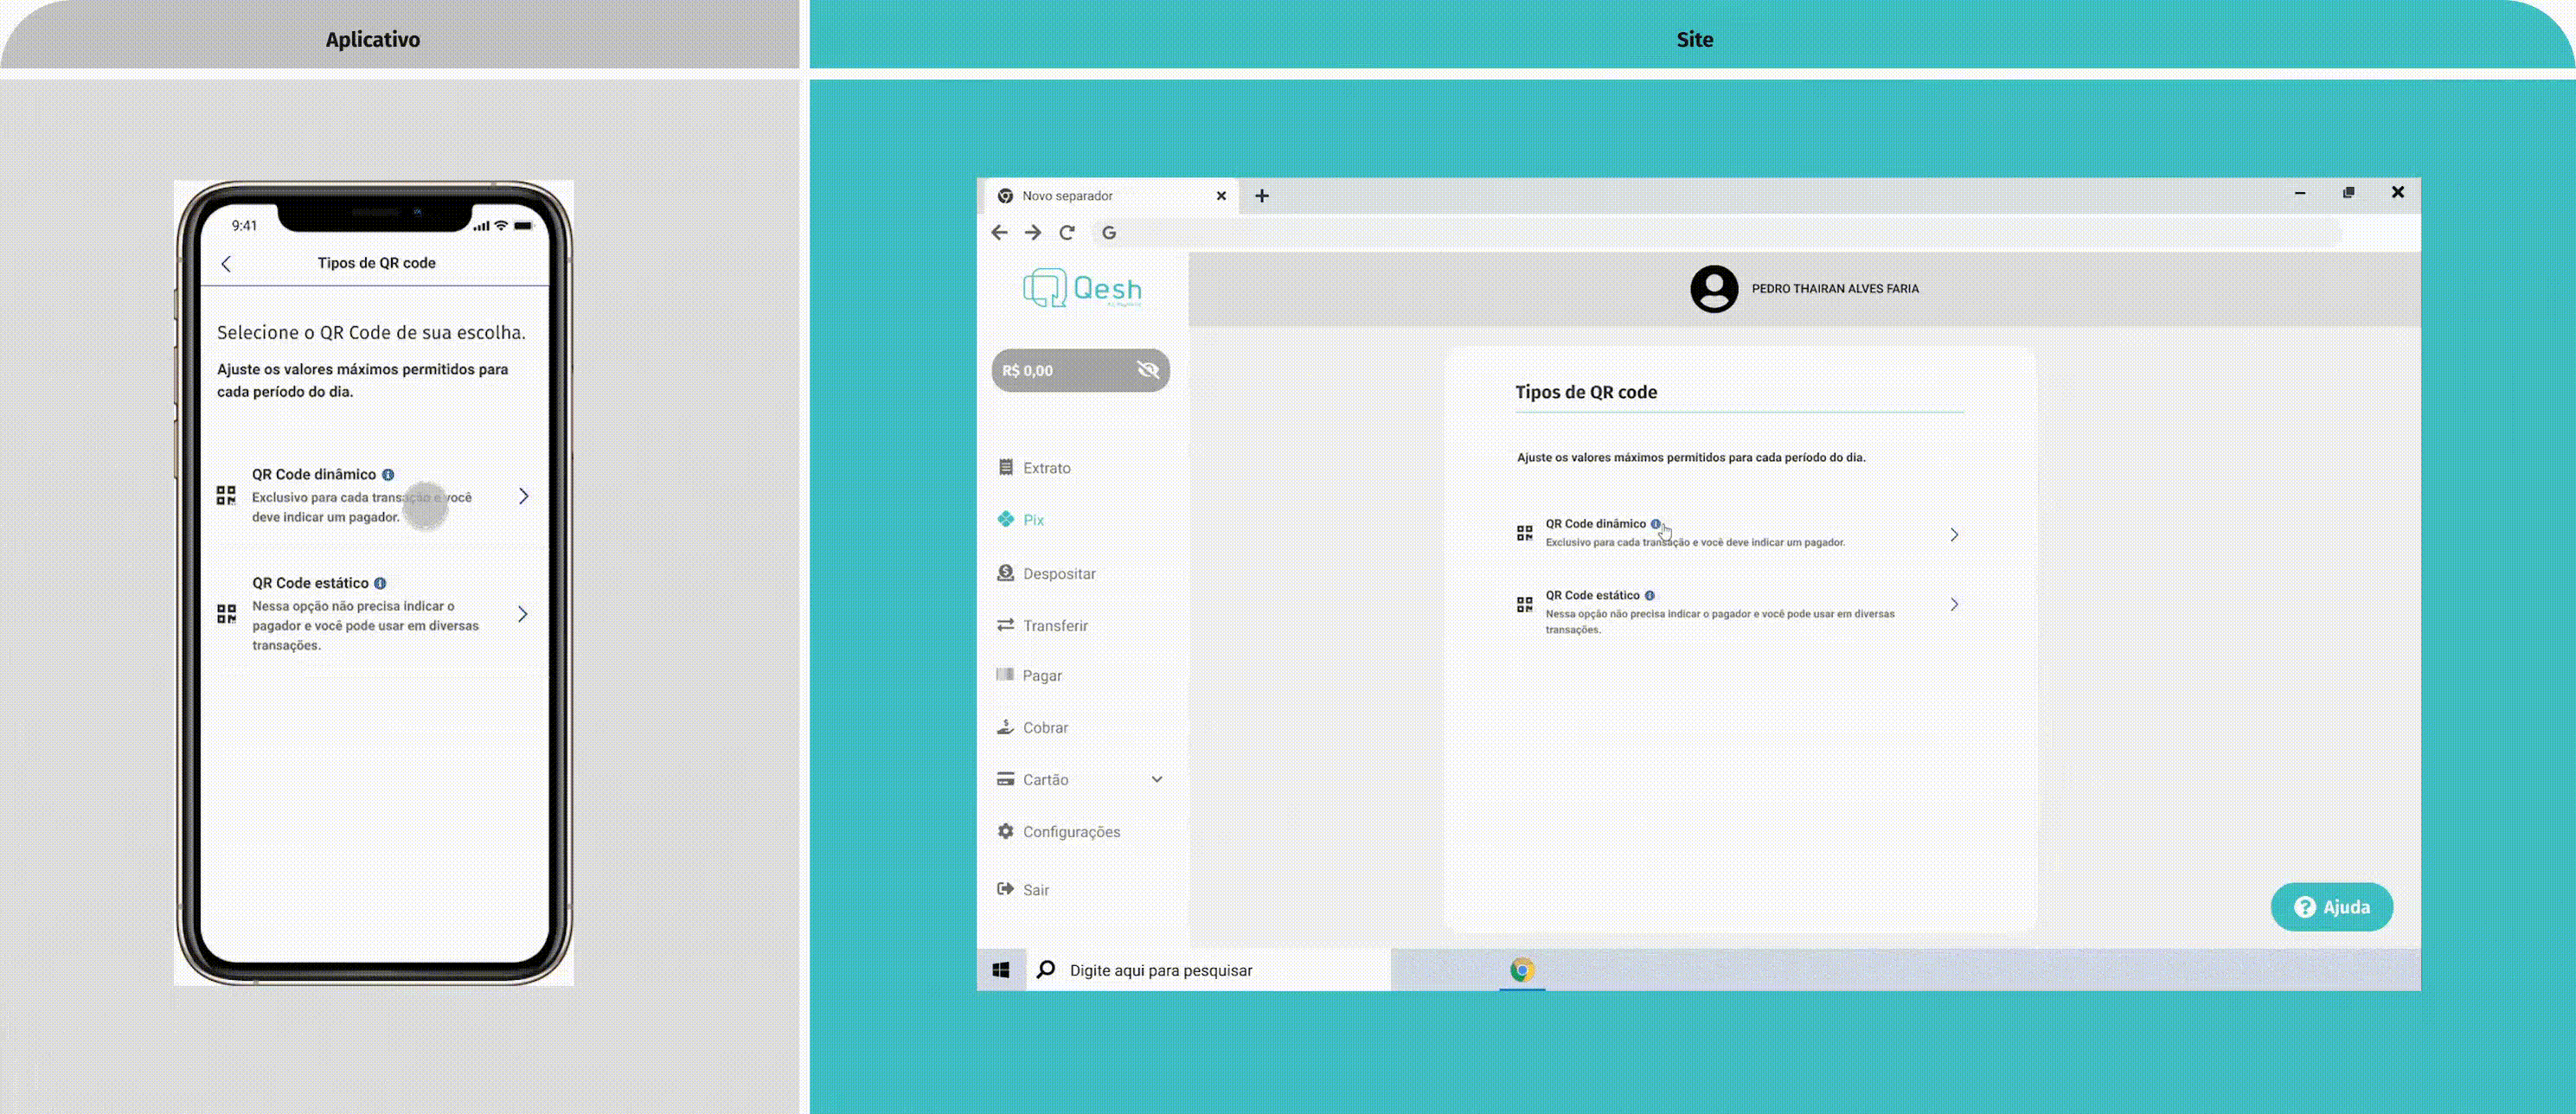
Task: Click the Pix diamond icon
Action: [1005, 519]
